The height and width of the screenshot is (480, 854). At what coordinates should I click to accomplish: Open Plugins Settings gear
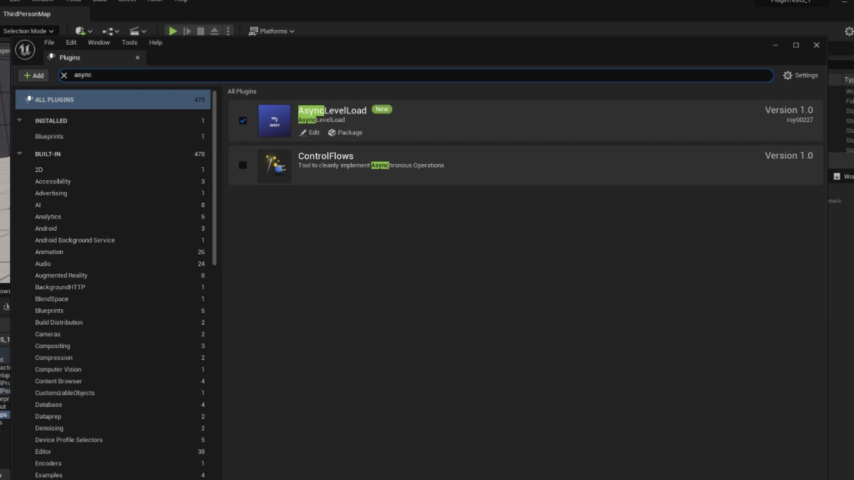[800, 75]
